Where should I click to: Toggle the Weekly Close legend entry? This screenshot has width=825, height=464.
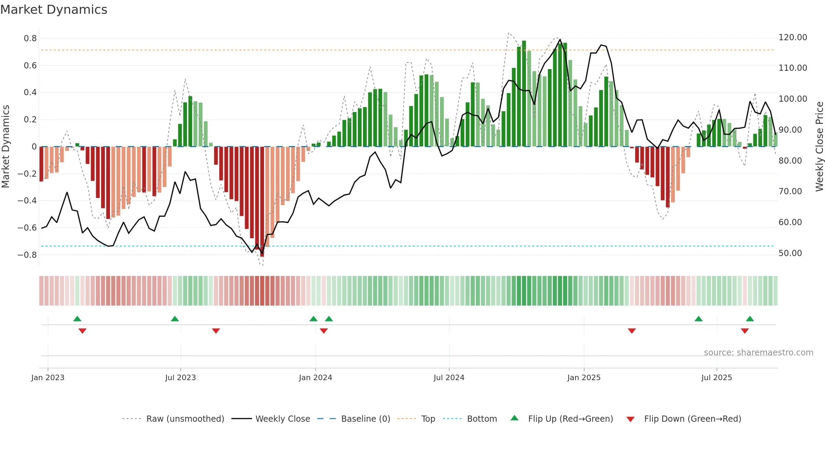click(271, 419)
